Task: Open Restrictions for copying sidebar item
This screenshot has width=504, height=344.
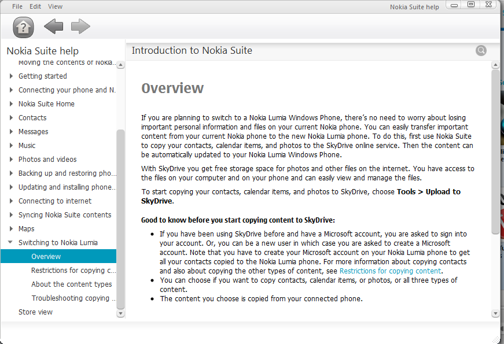Action: click(x=73, y=271)
